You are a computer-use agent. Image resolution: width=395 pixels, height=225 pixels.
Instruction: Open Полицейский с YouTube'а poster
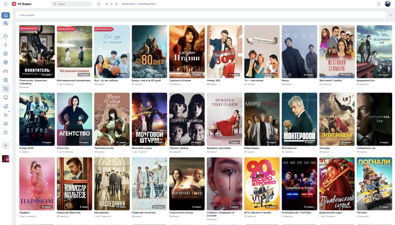pos(299,184)
